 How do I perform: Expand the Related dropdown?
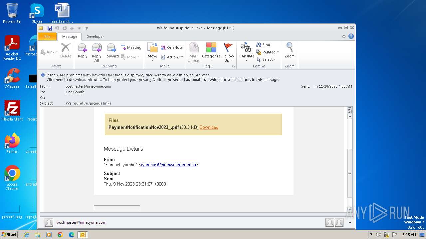(268, 52)
